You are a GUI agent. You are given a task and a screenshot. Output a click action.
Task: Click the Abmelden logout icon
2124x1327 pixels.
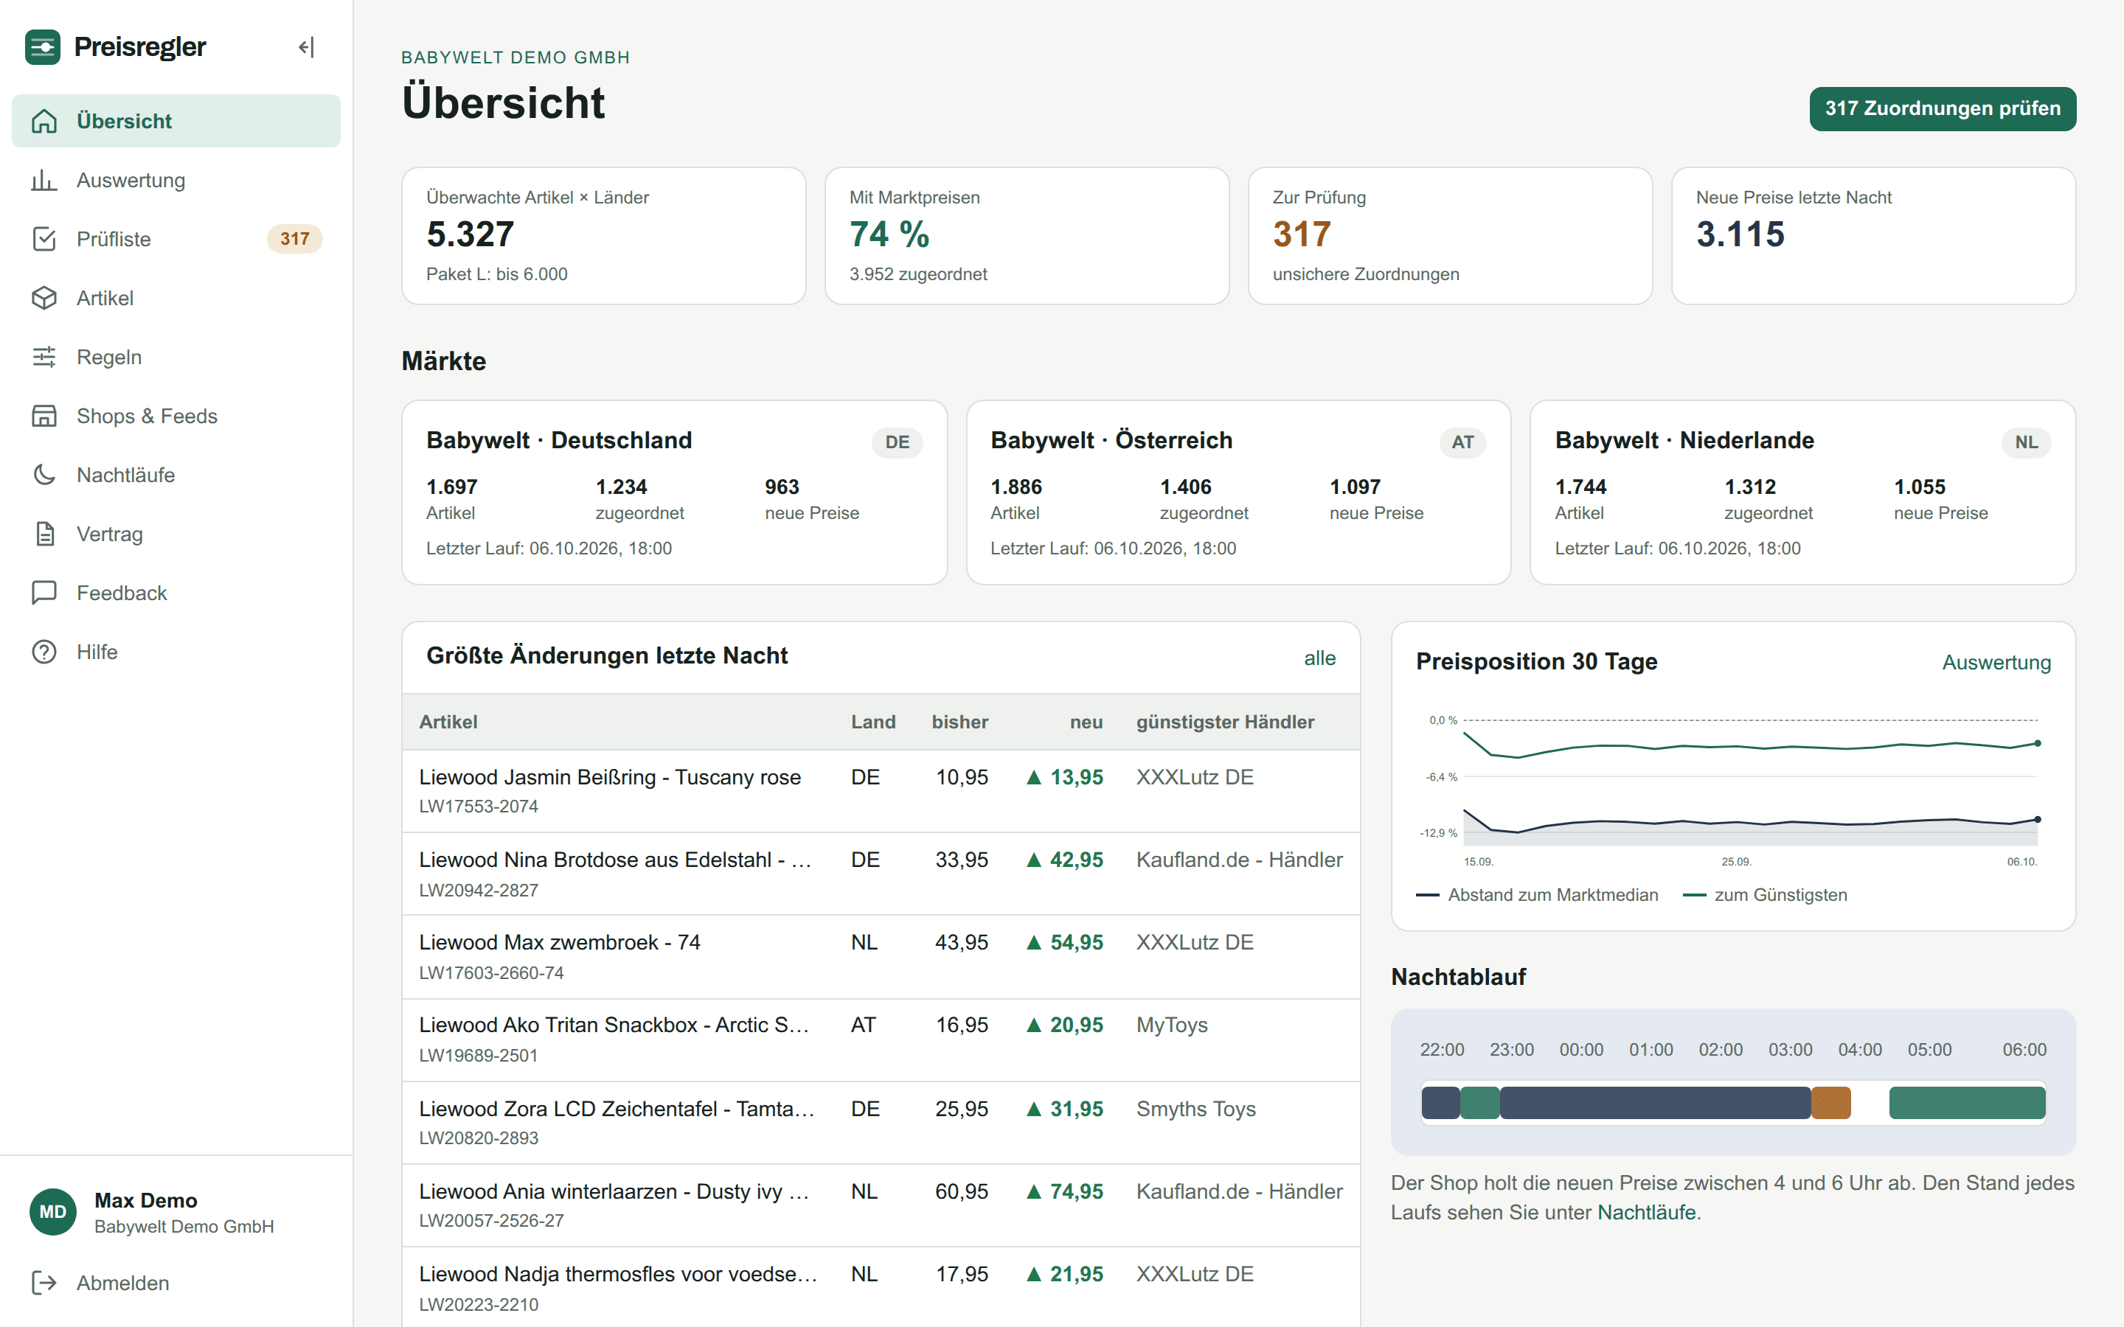click(x=44, y=1283)
